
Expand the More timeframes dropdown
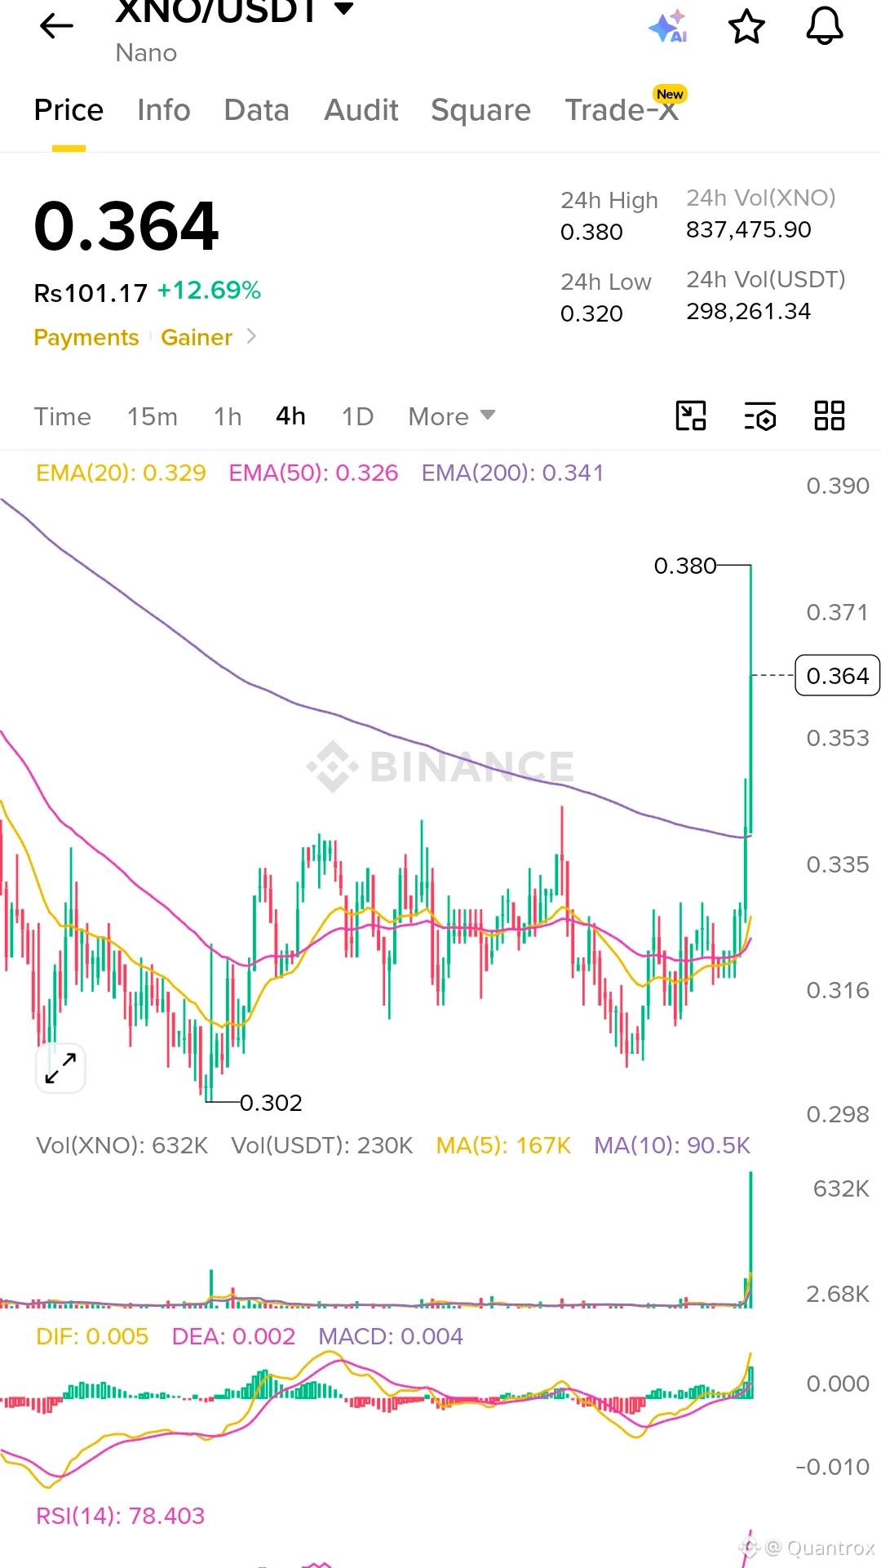[x=452, y=416]
